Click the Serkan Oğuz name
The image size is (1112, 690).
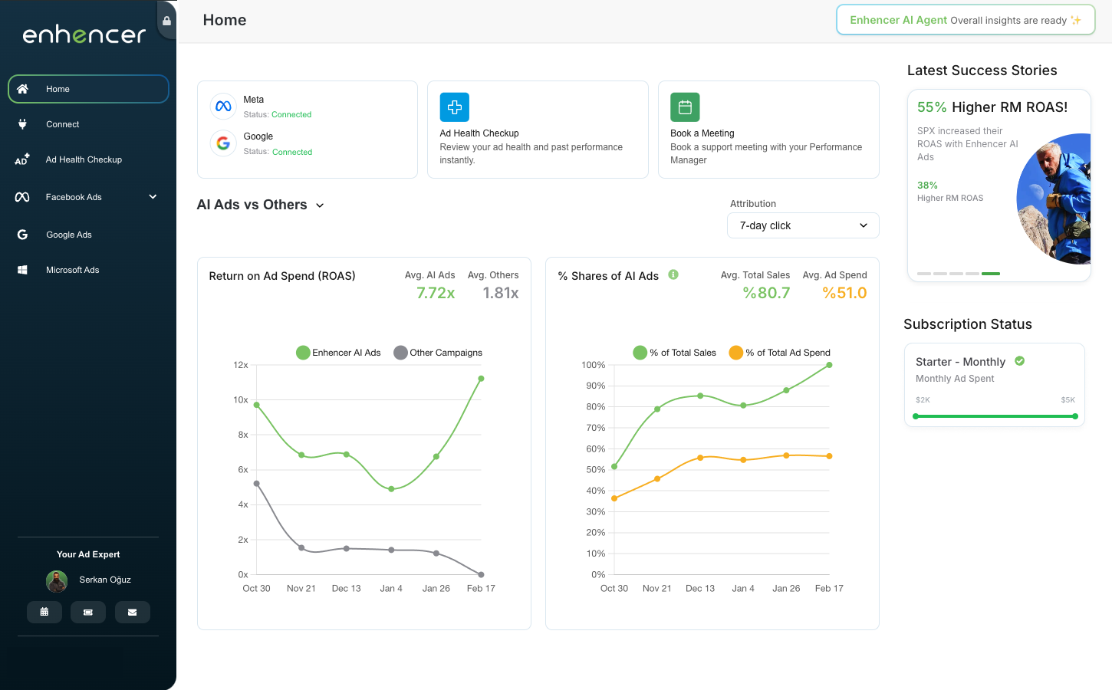pos(105,580)
